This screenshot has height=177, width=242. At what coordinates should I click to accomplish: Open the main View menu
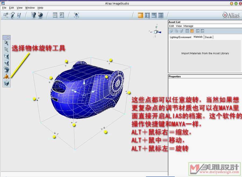tap(20, 8)
